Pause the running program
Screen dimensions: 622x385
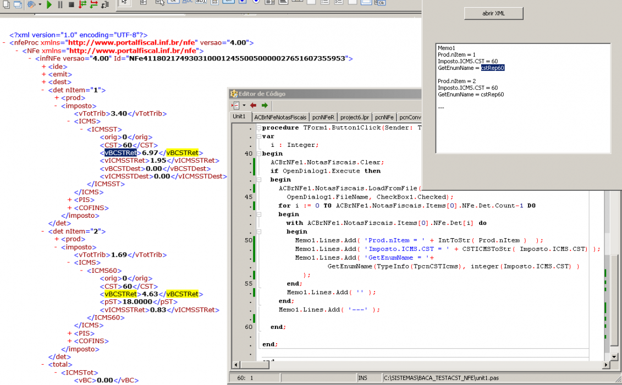click(60, 4)
